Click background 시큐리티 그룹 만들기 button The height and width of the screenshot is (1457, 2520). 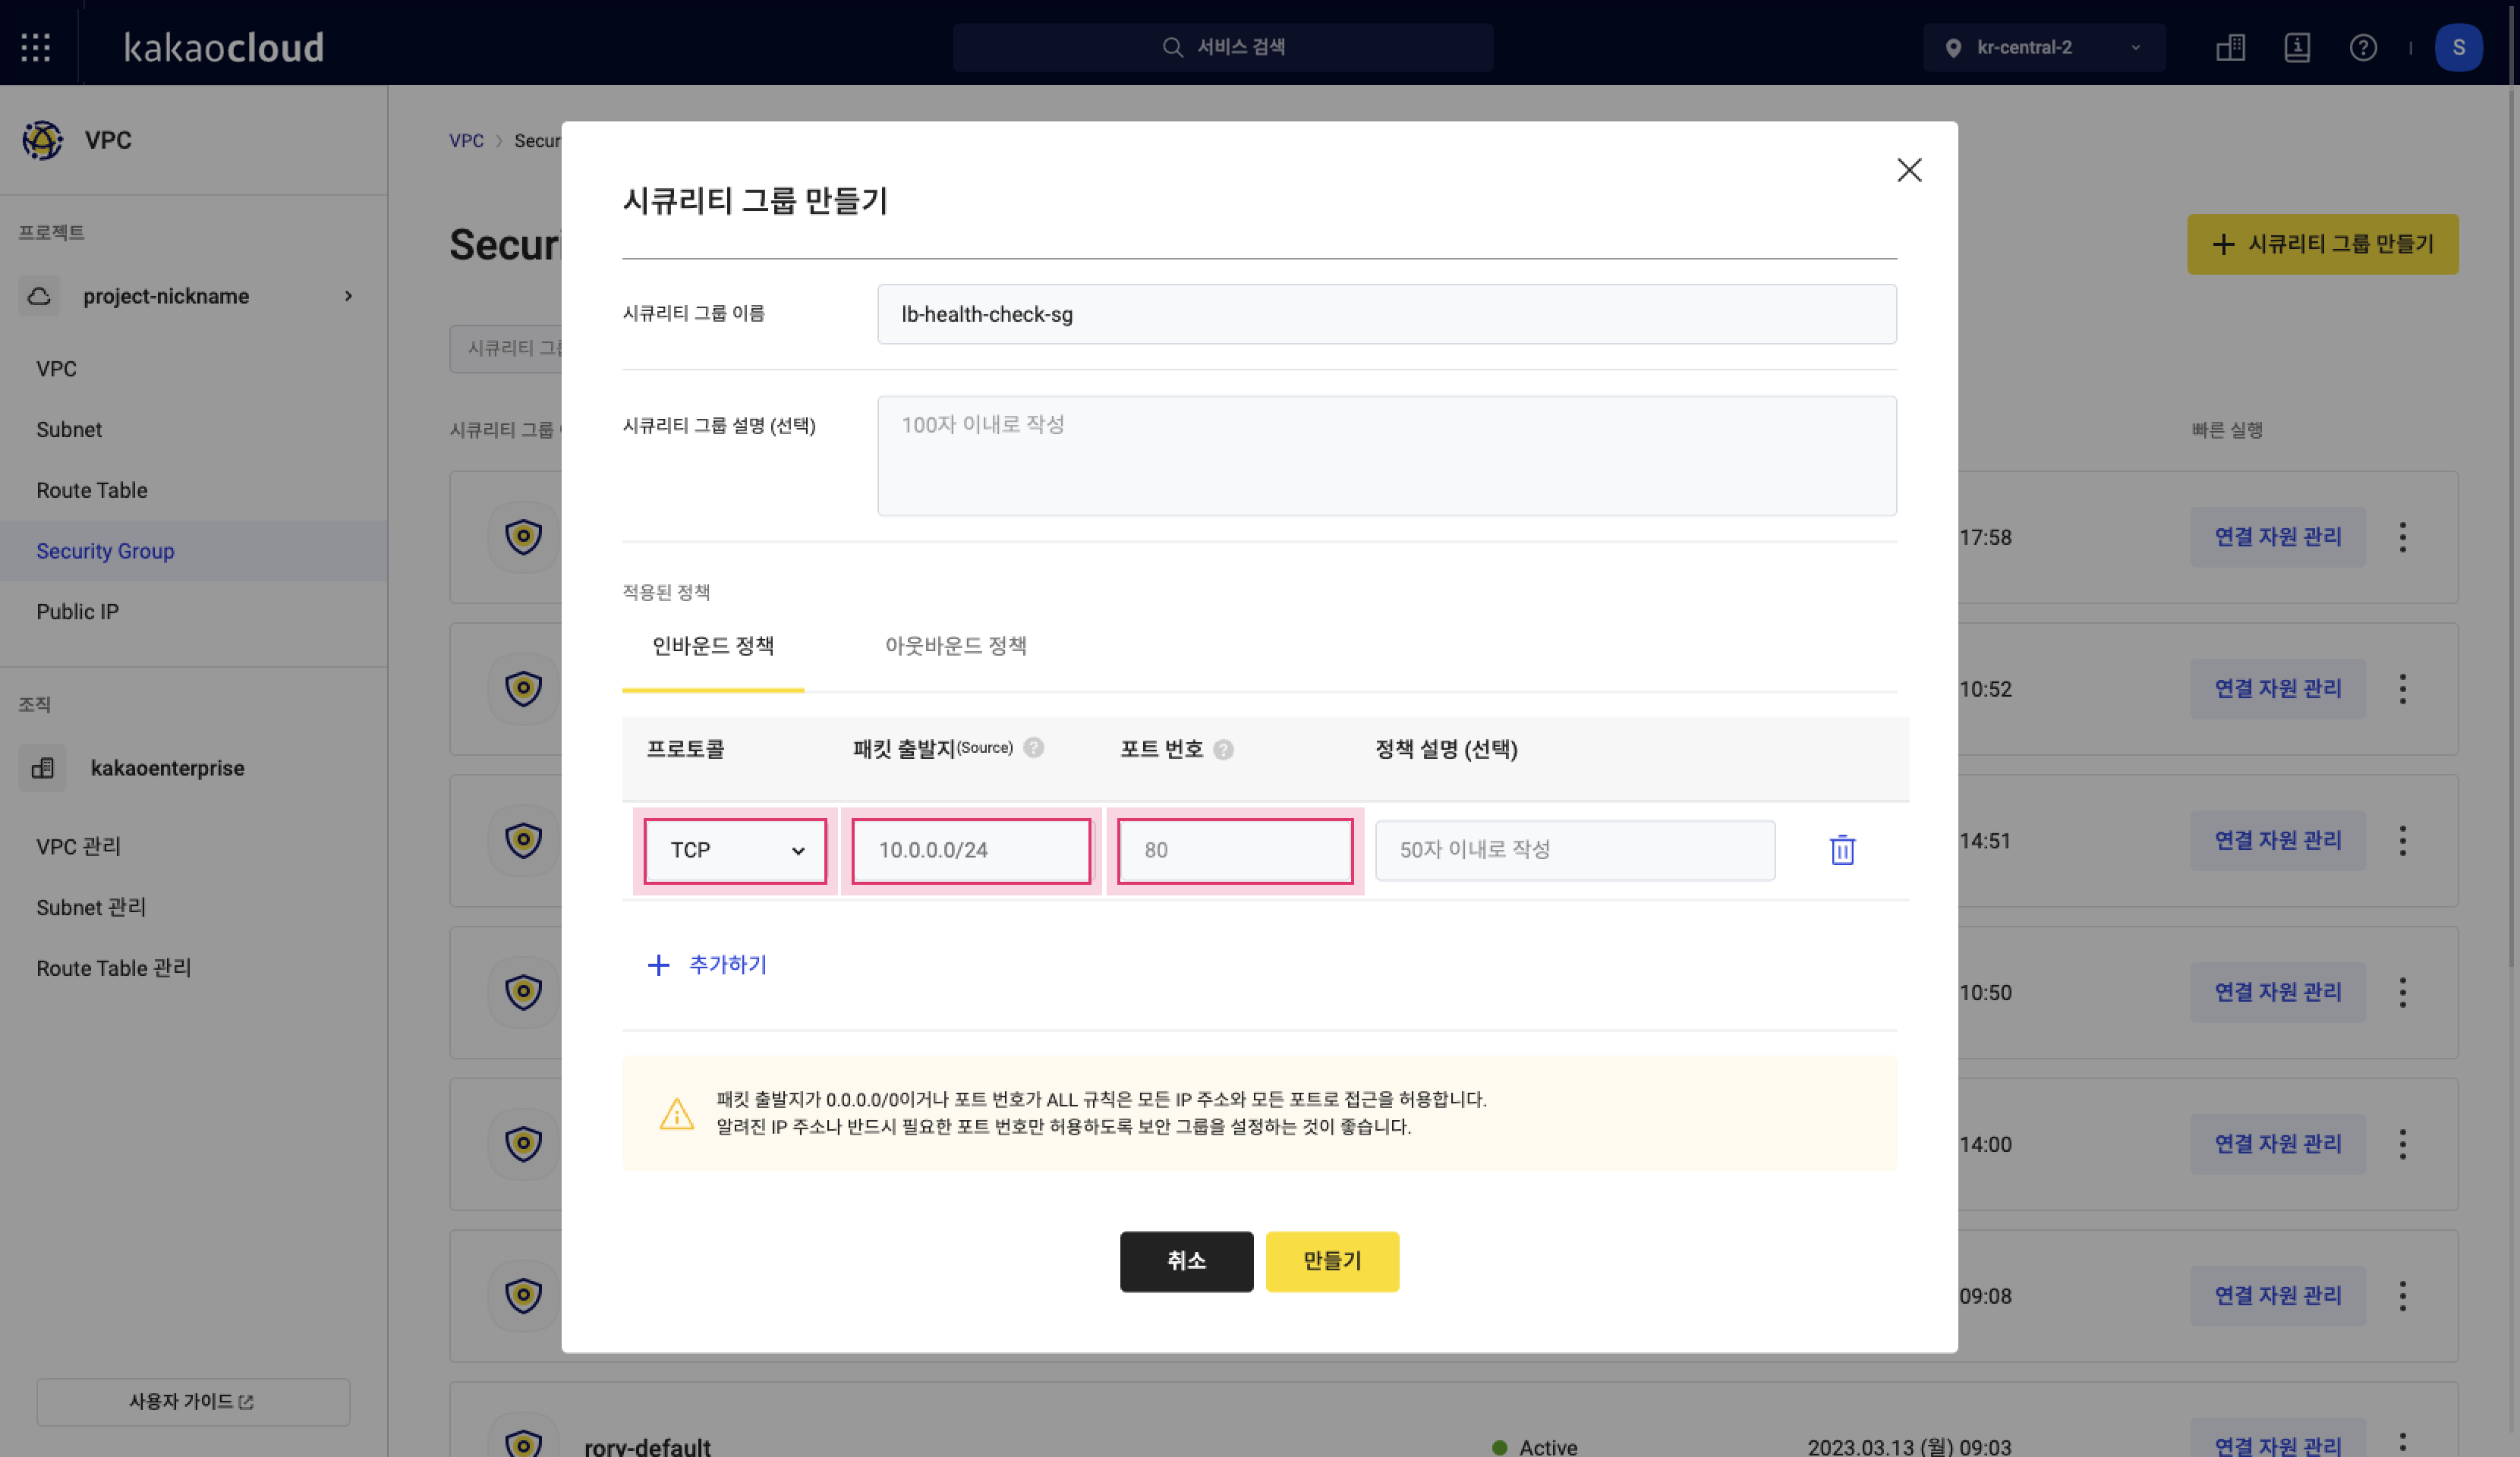2322,244
